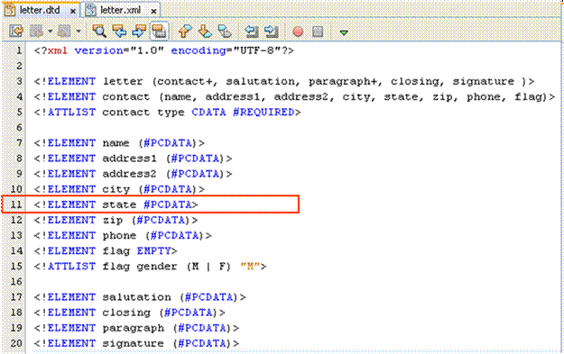This screenshot has height=354, width=564.
Task: Click 'encoding' in the XML declaration
Action: pos(199,50)
